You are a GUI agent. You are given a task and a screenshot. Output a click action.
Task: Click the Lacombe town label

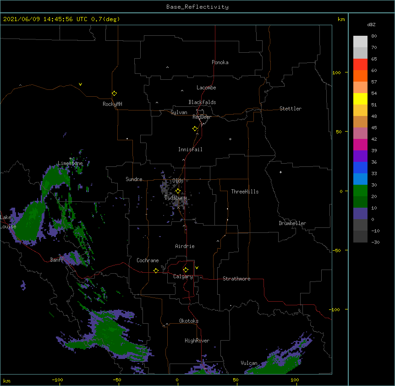click(x=206, y=88)
